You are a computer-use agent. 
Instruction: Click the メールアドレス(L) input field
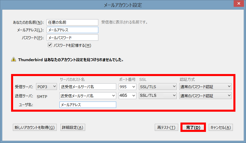[73, 30]
